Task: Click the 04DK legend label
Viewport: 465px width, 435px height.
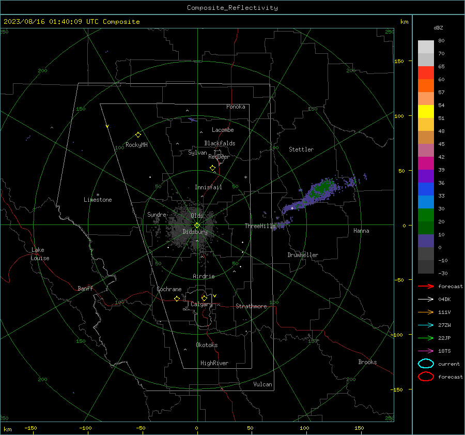Action: (x=444, y=299)
